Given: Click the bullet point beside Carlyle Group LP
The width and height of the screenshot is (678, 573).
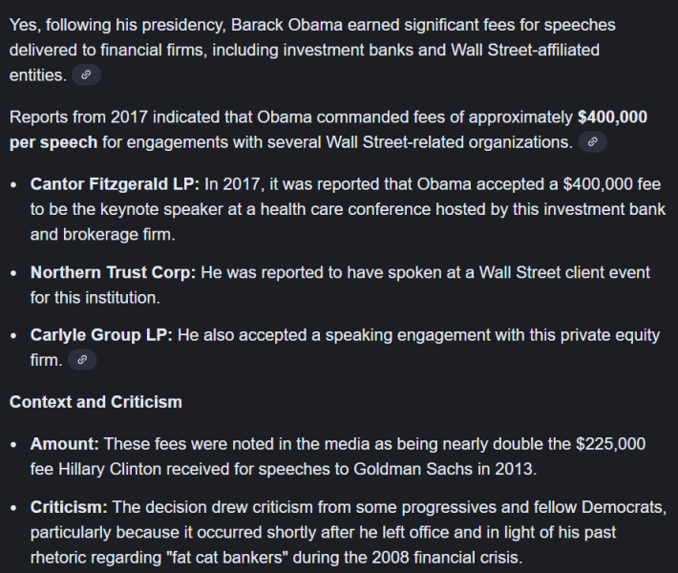Looking at the screenshot, I should click(x=13, y=336).
